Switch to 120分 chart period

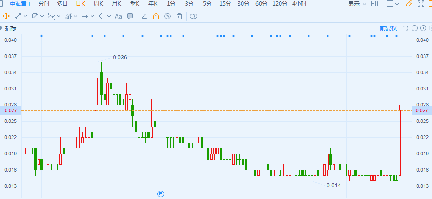click(x=280, y=4)
